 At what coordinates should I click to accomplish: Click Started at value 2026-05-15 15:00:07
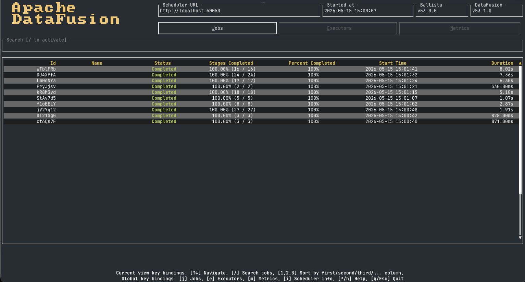350,11
